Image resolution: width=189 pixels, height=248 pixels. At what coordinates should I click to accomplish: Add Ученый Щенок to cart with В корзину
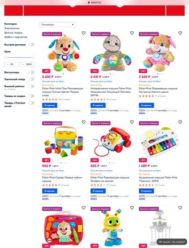[50, 105]
